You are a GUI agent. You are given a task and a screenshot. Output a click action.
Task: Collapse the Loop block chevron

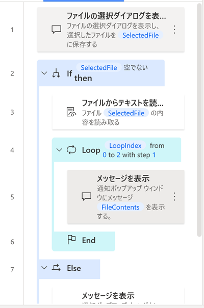pyautogui.click(x=59, y=150)
